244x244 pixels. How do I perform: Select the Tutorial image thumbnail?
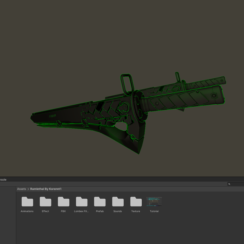click(x=154, y=201)
